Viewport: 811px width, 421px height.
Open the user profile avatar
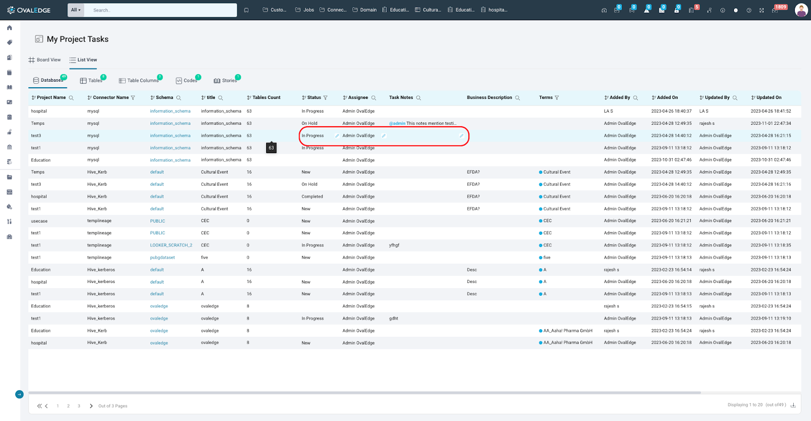click(801, 10)
